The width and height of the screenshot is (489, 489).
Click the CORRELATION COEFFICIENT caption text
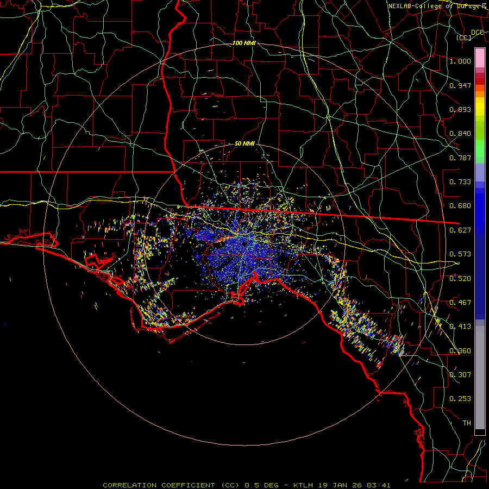click(x=159, y=485)
